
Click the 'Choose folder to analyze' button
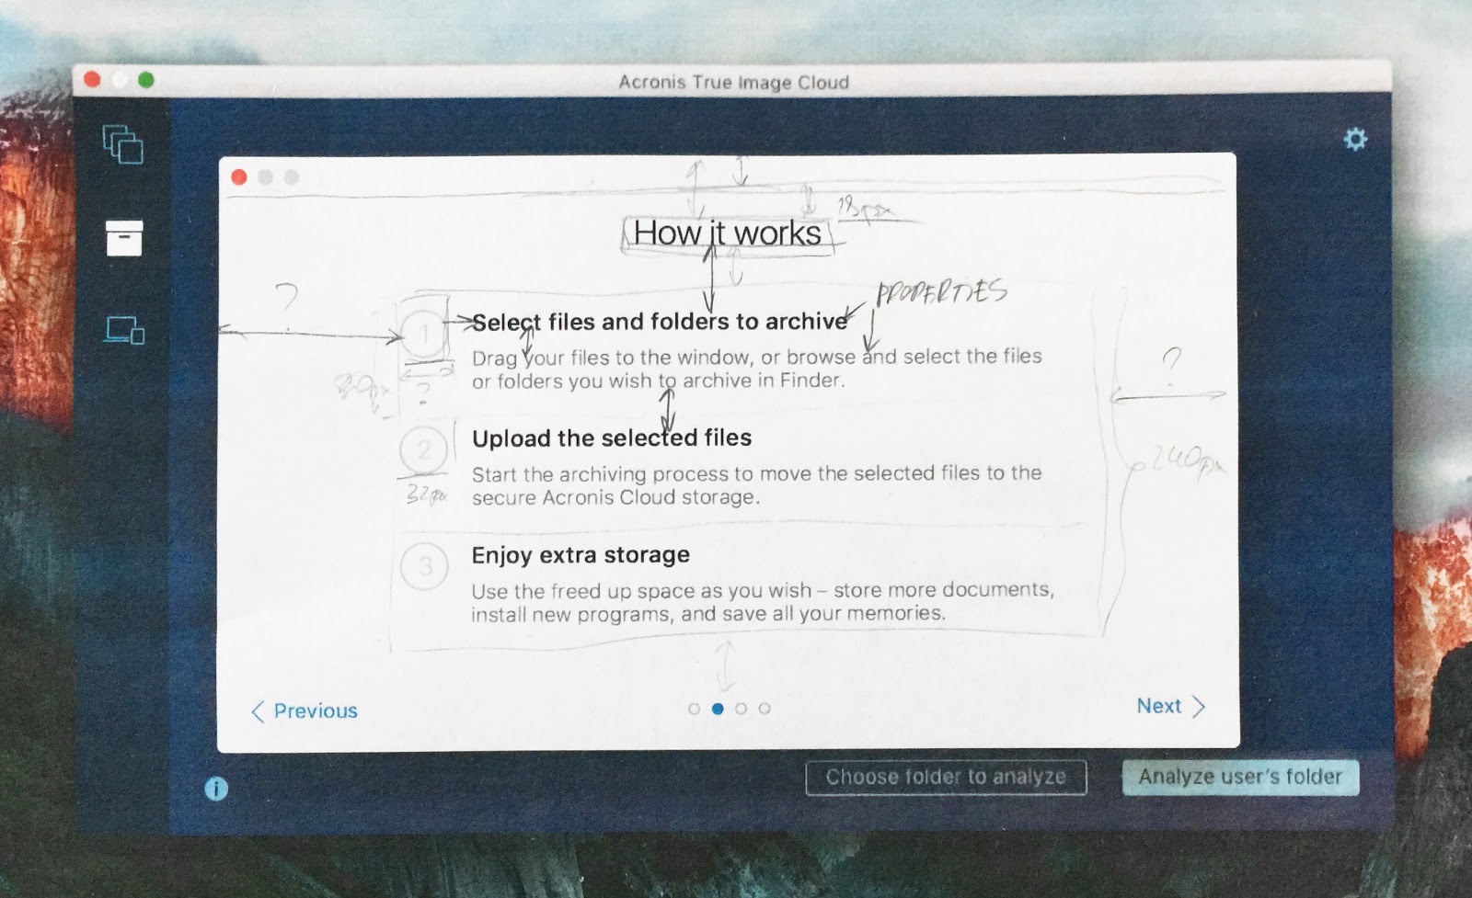click(946, 778)
